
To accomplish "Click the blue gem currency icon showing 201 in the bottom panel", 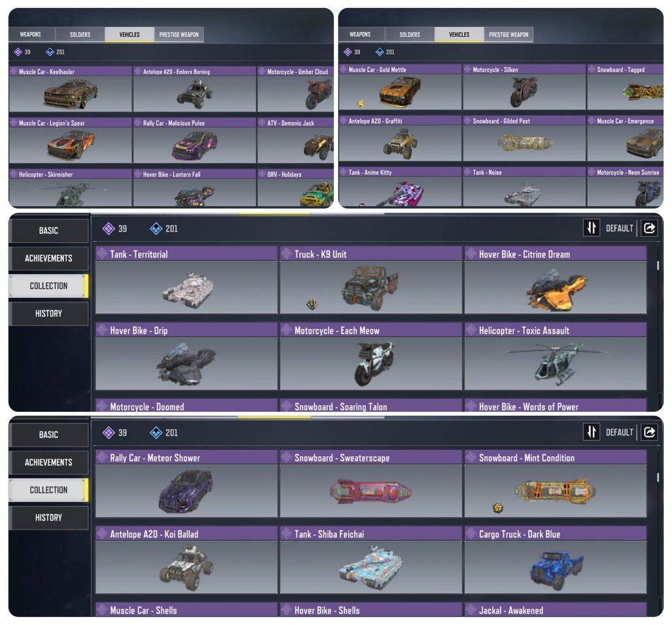I will 156,433.
